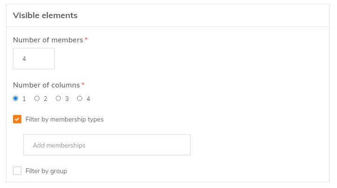Click the "2" label beside the second radio
Viewport: 337px width, 188px height.
(x=46, y=99)
